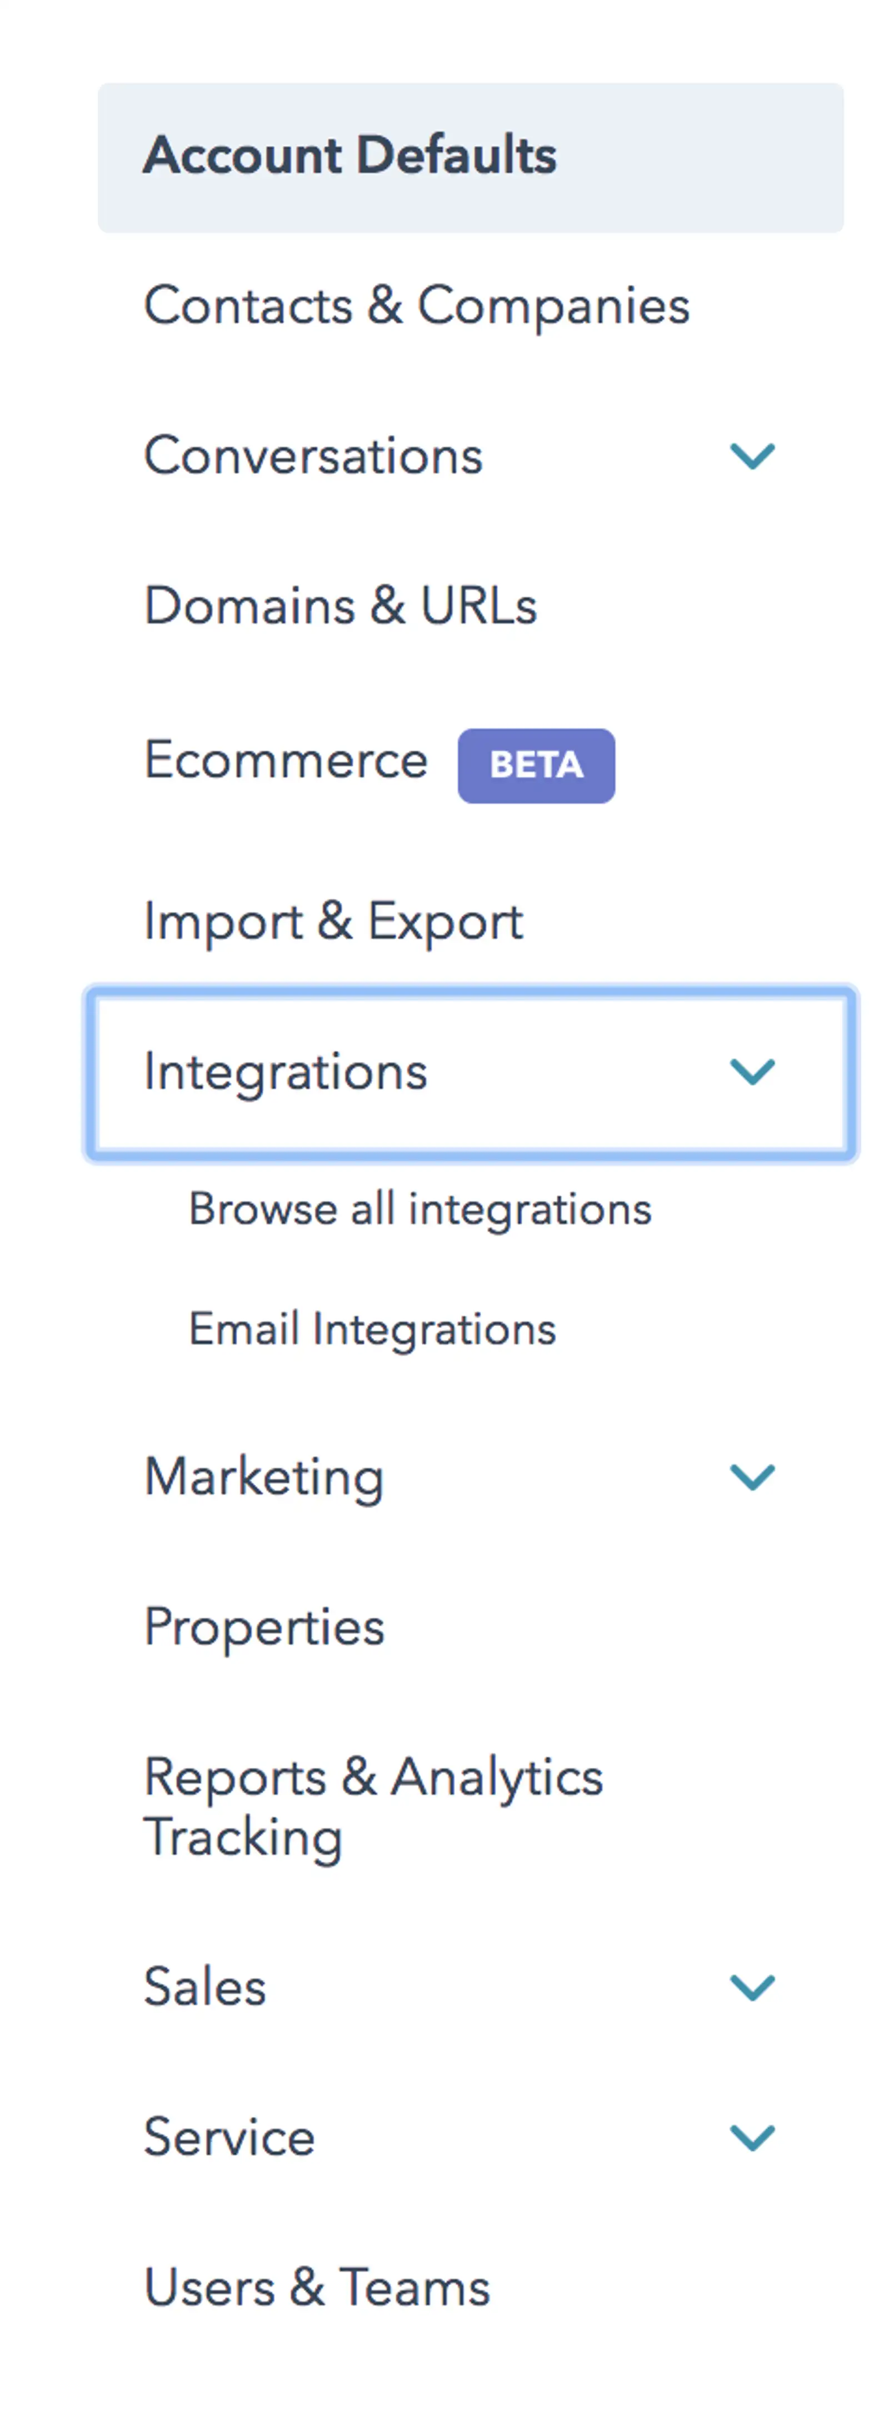Open the Ecommerce settings section

click(286, 760)
